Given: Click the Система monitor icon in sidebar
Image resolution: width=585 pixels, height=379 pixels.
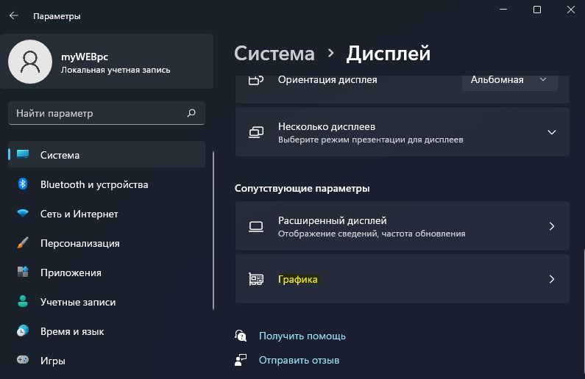Looking at the screenshot, I should point(23,154).
